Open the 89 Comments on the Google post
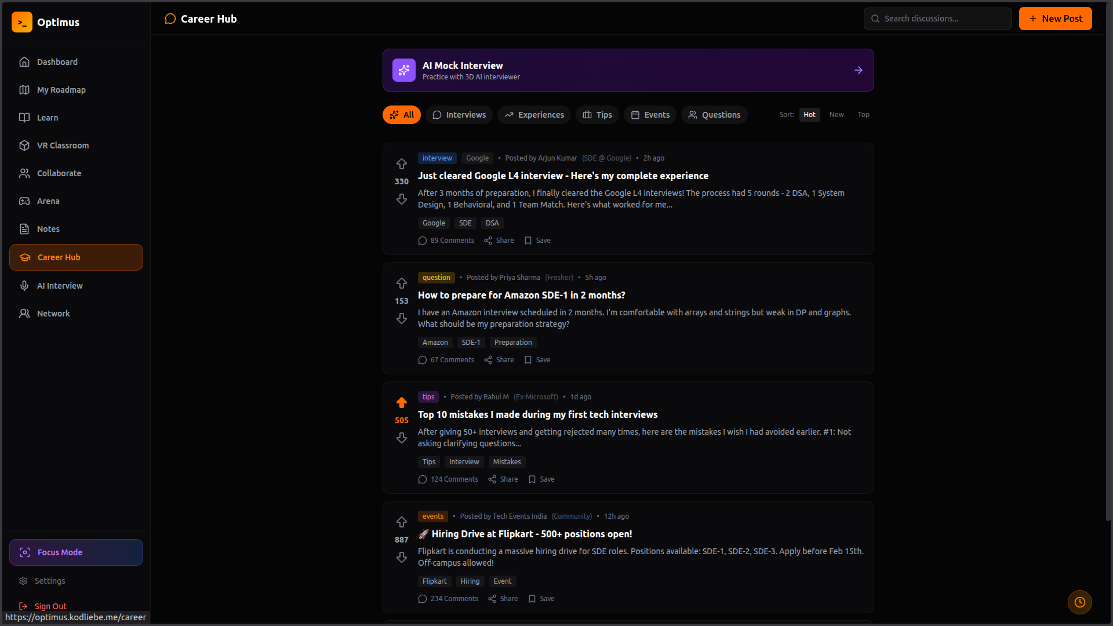 coord(446,241)
